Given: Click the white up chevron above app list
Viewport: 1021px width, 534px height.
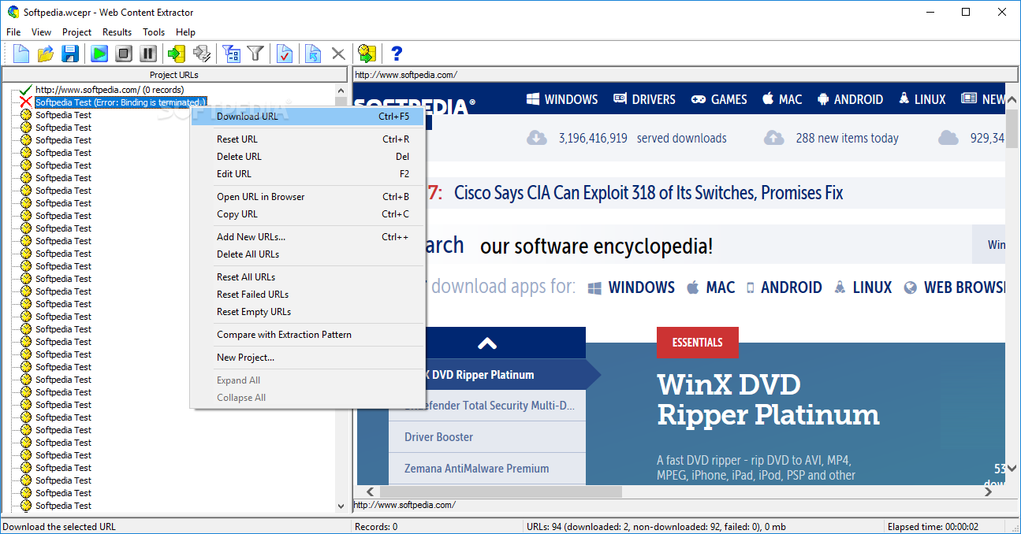Looking at the screenshot, I should pyautogui.click(x=487, y=343).
